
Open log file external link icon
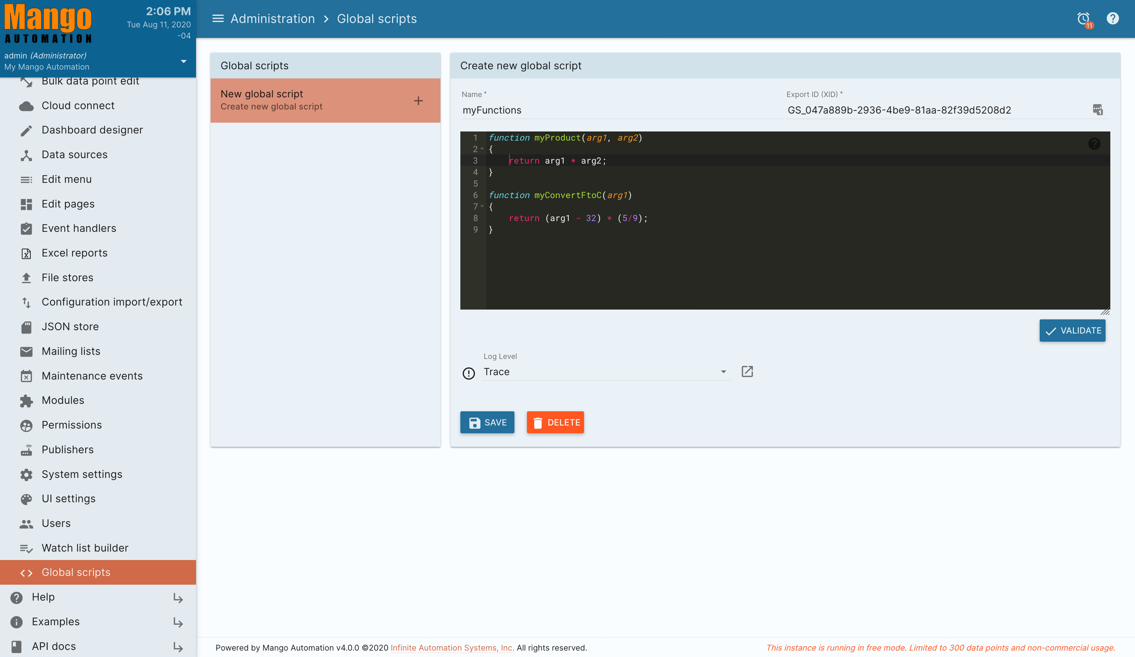tap(747, 371)
